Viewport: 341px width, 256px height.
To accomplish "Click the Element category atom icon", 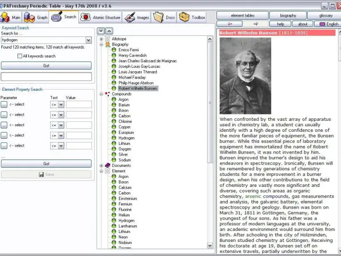I will pyautogui.click(x=107, y=171).
